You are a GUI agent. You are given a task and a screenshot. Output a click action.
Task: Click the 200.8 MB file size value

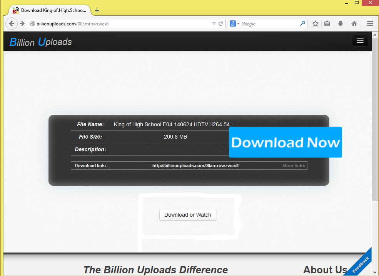(175, 137)
